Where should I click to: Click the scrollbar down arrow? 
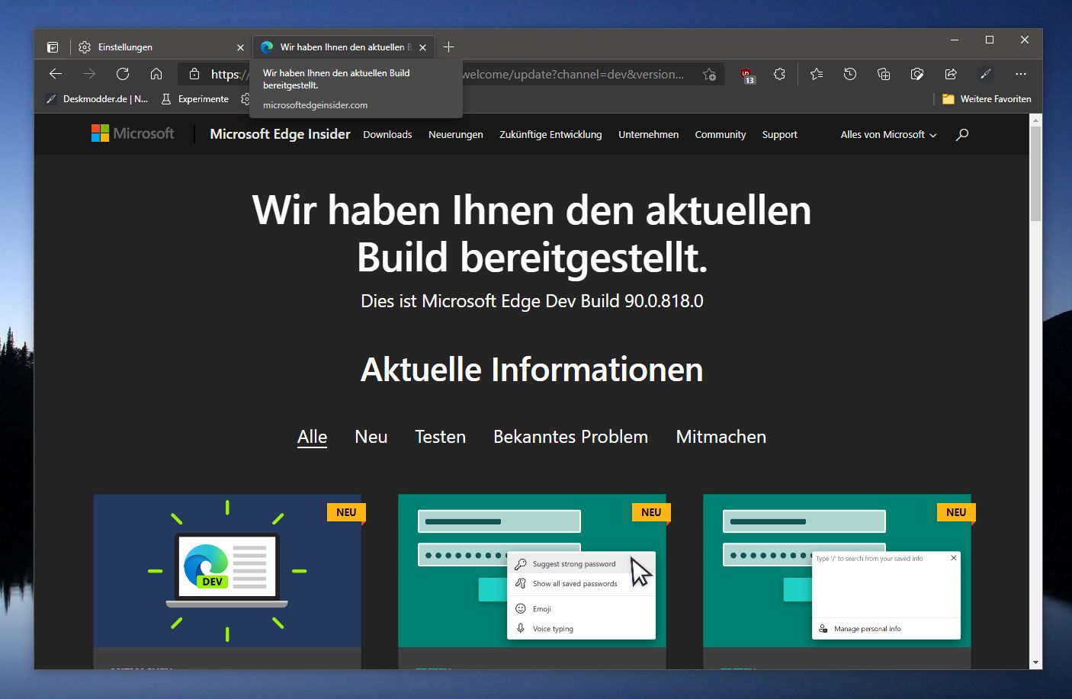click(x=1035, y=663)
